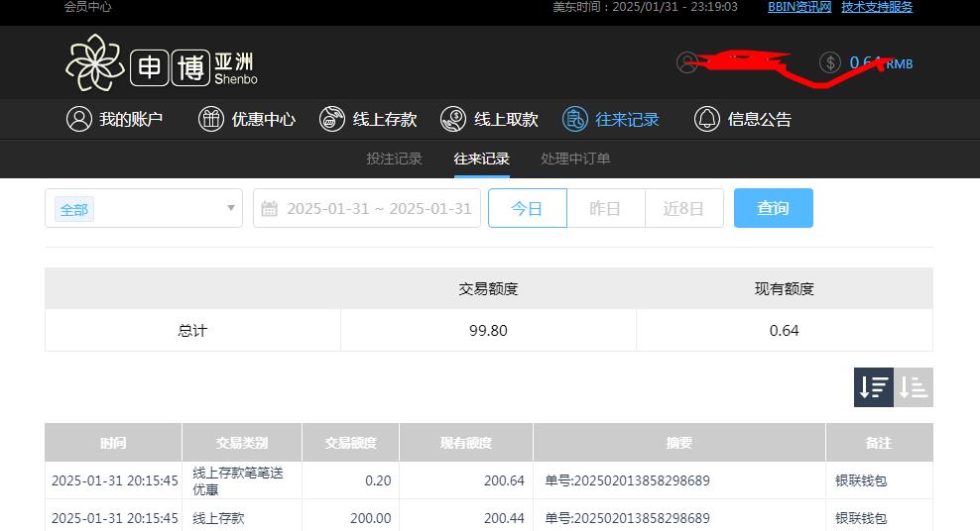Open My Account icon (我的账户)

(x=79, y=119)
